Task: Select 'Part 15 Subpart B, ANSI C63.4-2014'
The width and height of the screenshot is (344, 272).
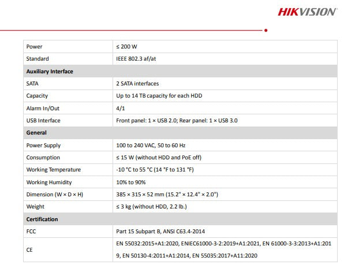Action: tap(160, 232)
